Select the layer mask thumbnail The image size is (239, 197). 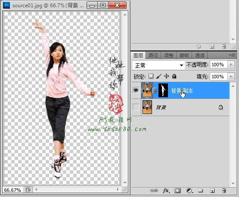pyautogui.click(x=163, y=90)
